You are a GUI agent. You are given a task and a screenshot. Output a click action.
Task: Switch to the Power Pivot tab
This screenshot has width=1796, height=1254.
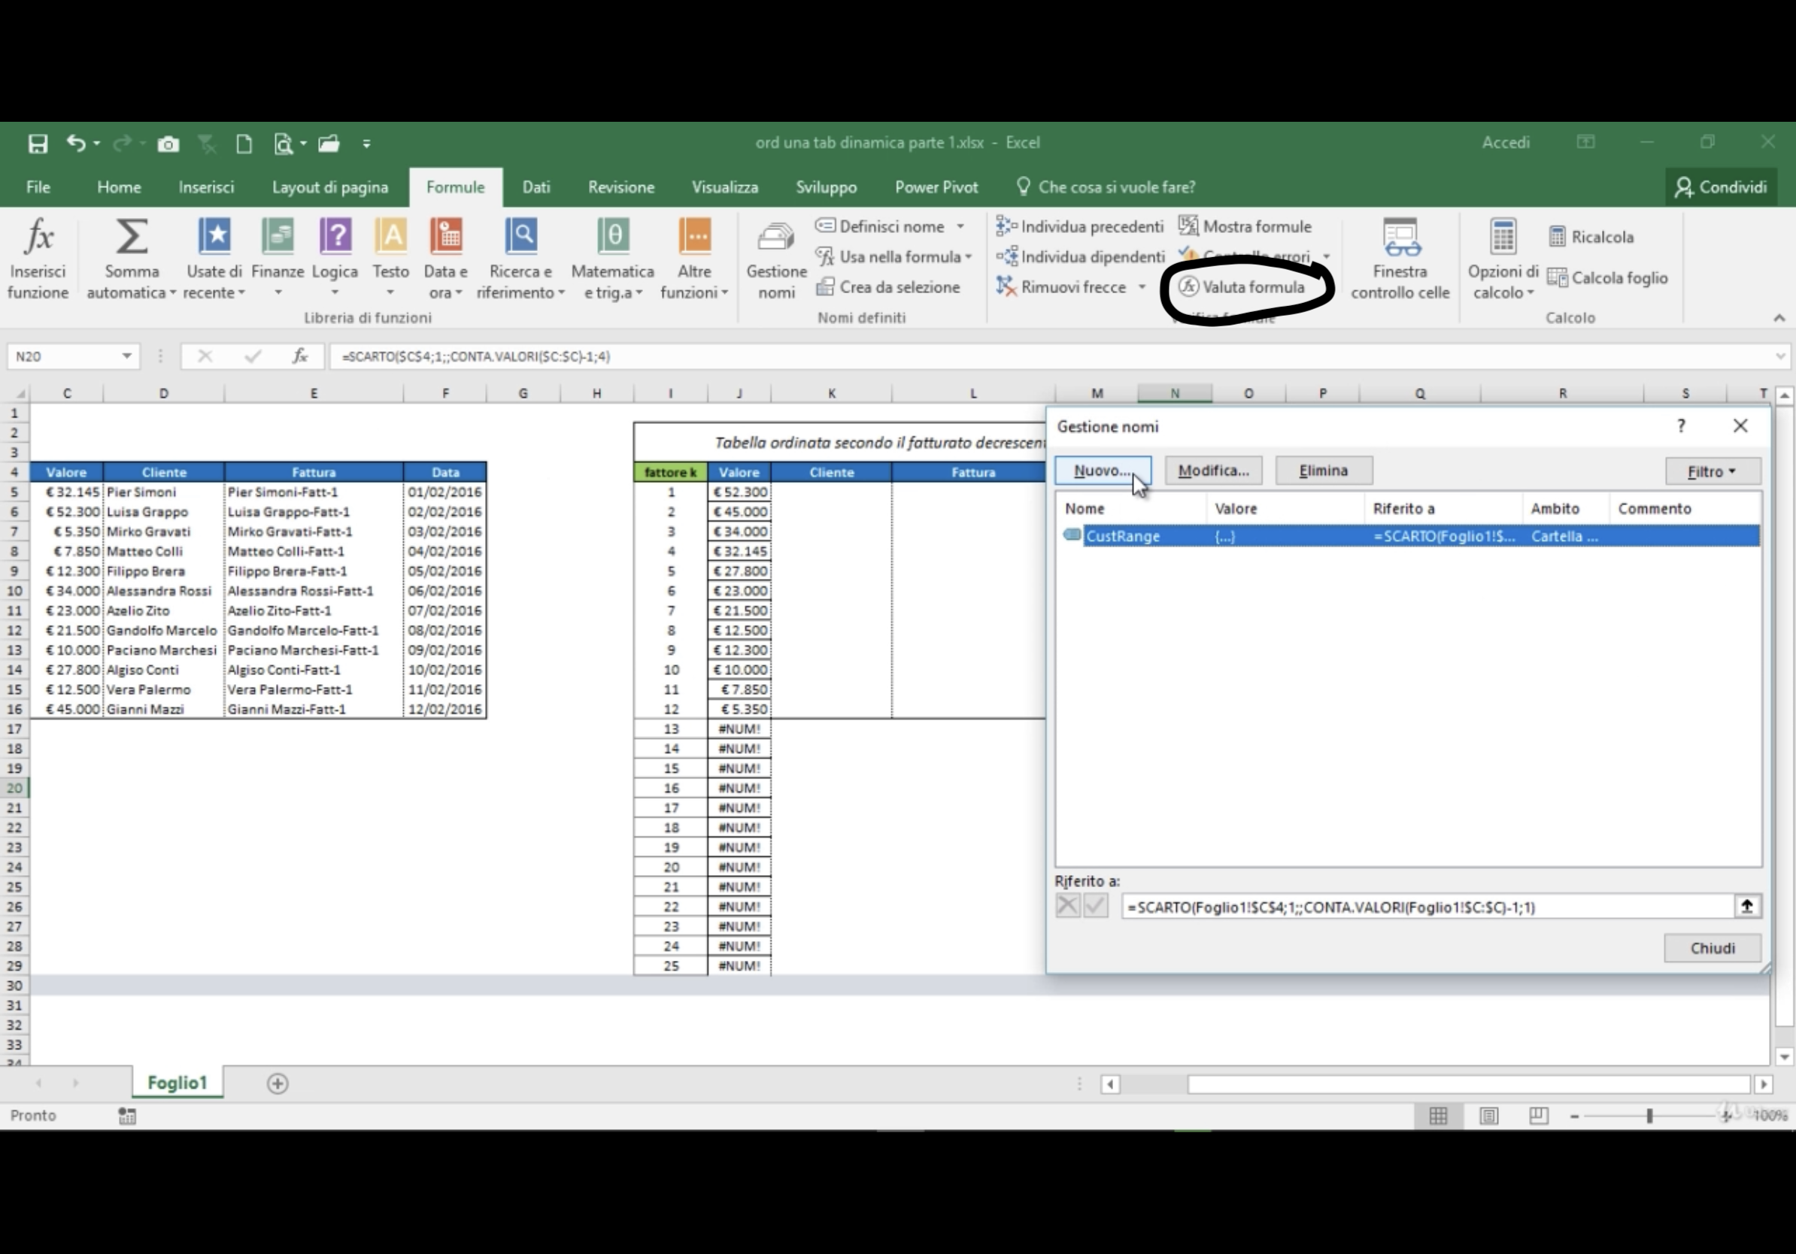[x=936, y=188]
